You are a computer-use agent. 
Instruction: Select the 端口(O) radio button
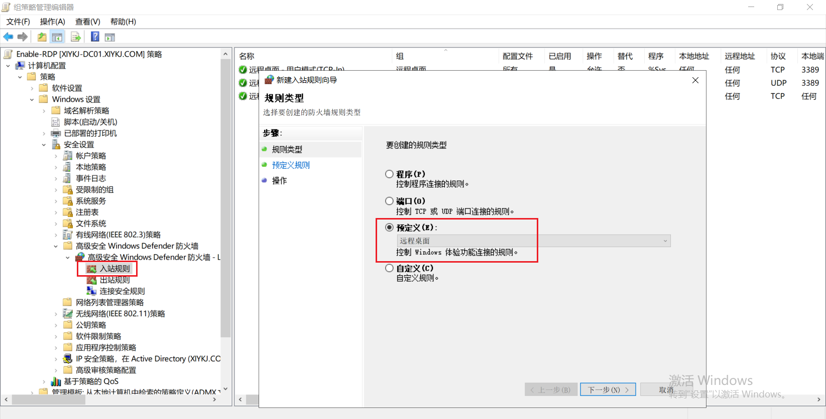click(x=389, y=201)
